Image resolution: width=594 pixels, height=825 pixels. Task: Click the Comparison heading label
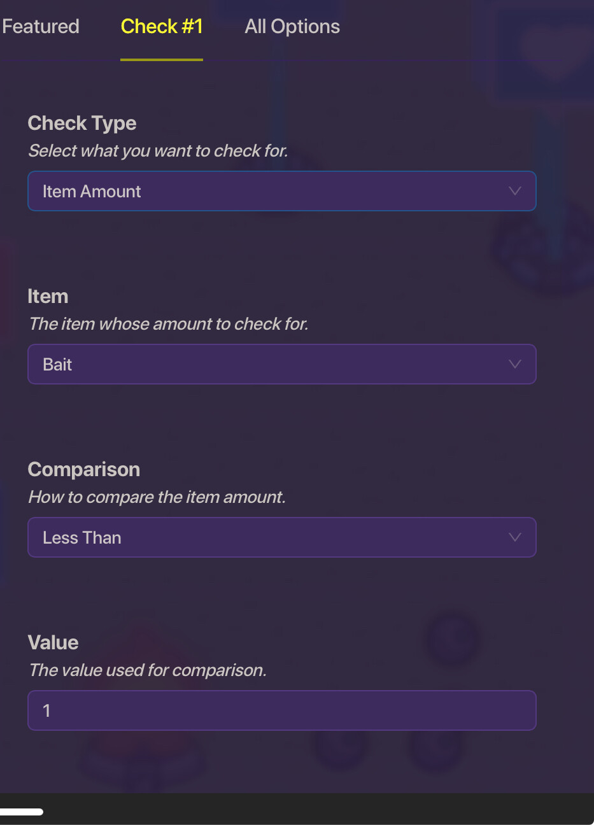84,469
